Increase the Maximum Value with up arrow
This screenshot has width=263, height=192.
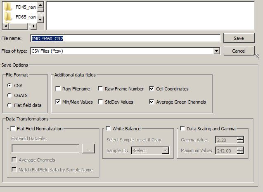coord(240,149)
